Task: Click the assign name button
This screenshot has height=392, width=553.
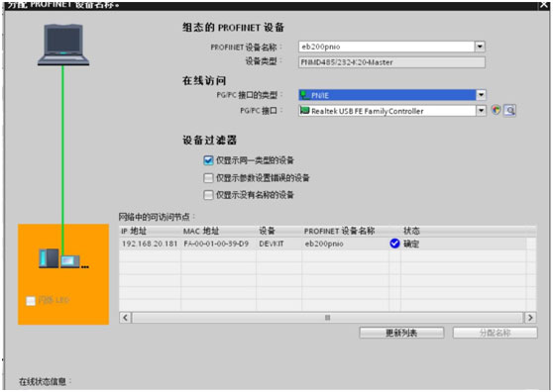Action: coord(496,333)
